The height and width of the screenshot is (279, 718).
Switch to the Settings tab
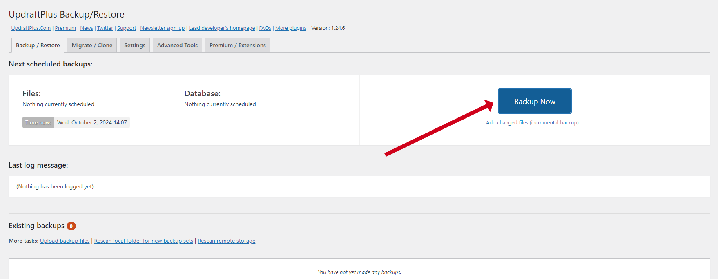pos(134,45)
